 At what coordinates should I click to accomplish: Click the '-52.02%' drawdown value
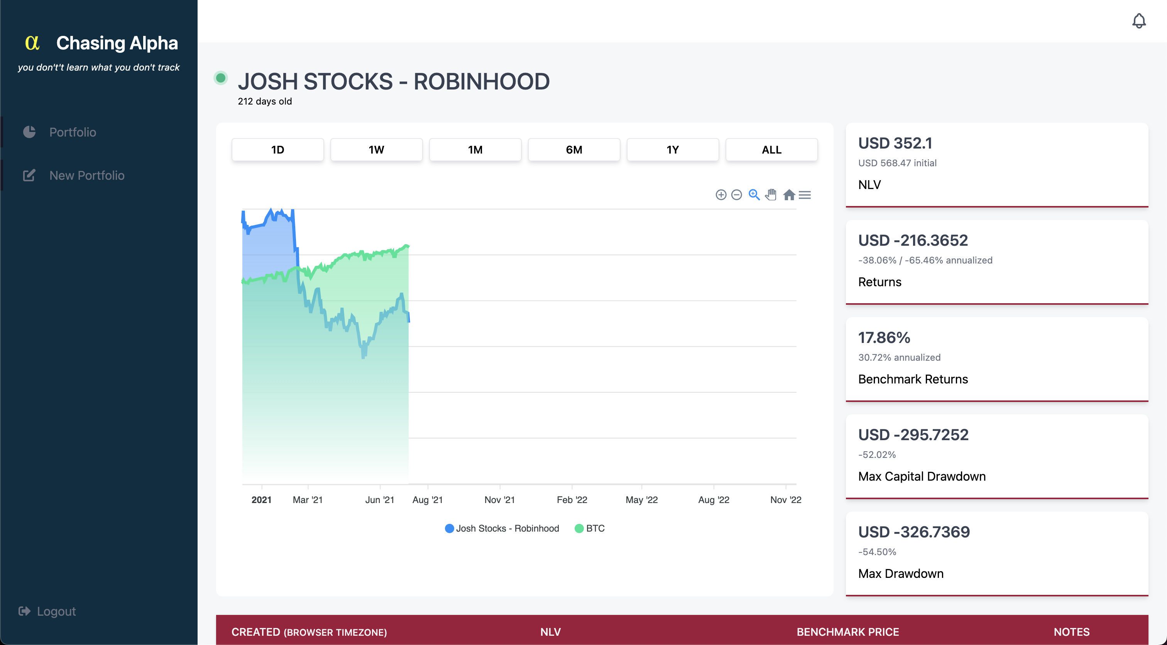(877, 455)
